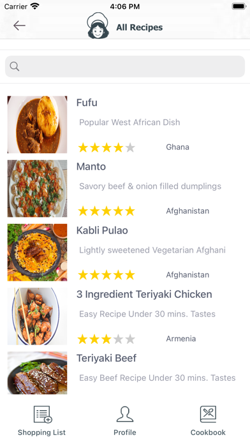Select the Fufu recipe title
The height and width of the screenshot is (444, 250).
[x=87, y=103]
